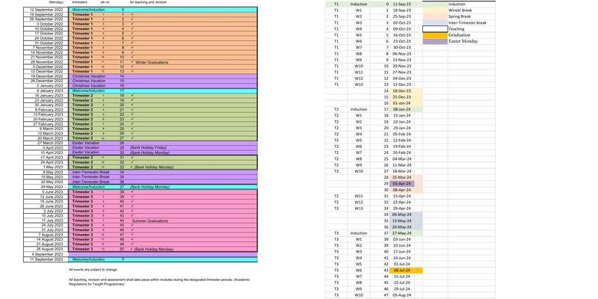
Task: Select the 8 May 2023 Inter-Trimester Break cell
Action: tap(90, 172)
